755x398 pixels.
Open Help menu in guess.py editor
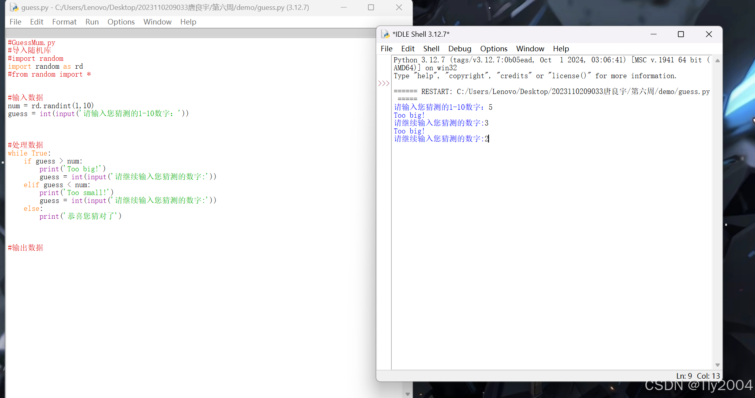coord(188,22)
